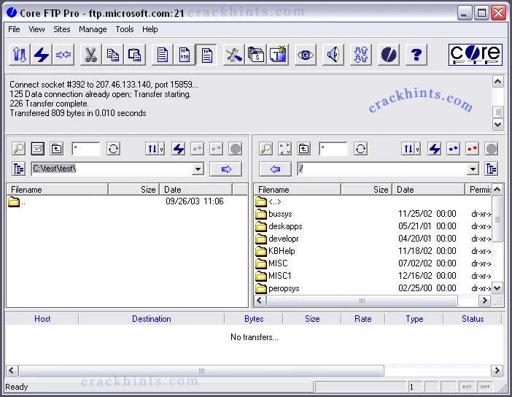The height and width of the screenshot is (397, 512).
Task: Click the download left arrow button
Action: [275, 169]
